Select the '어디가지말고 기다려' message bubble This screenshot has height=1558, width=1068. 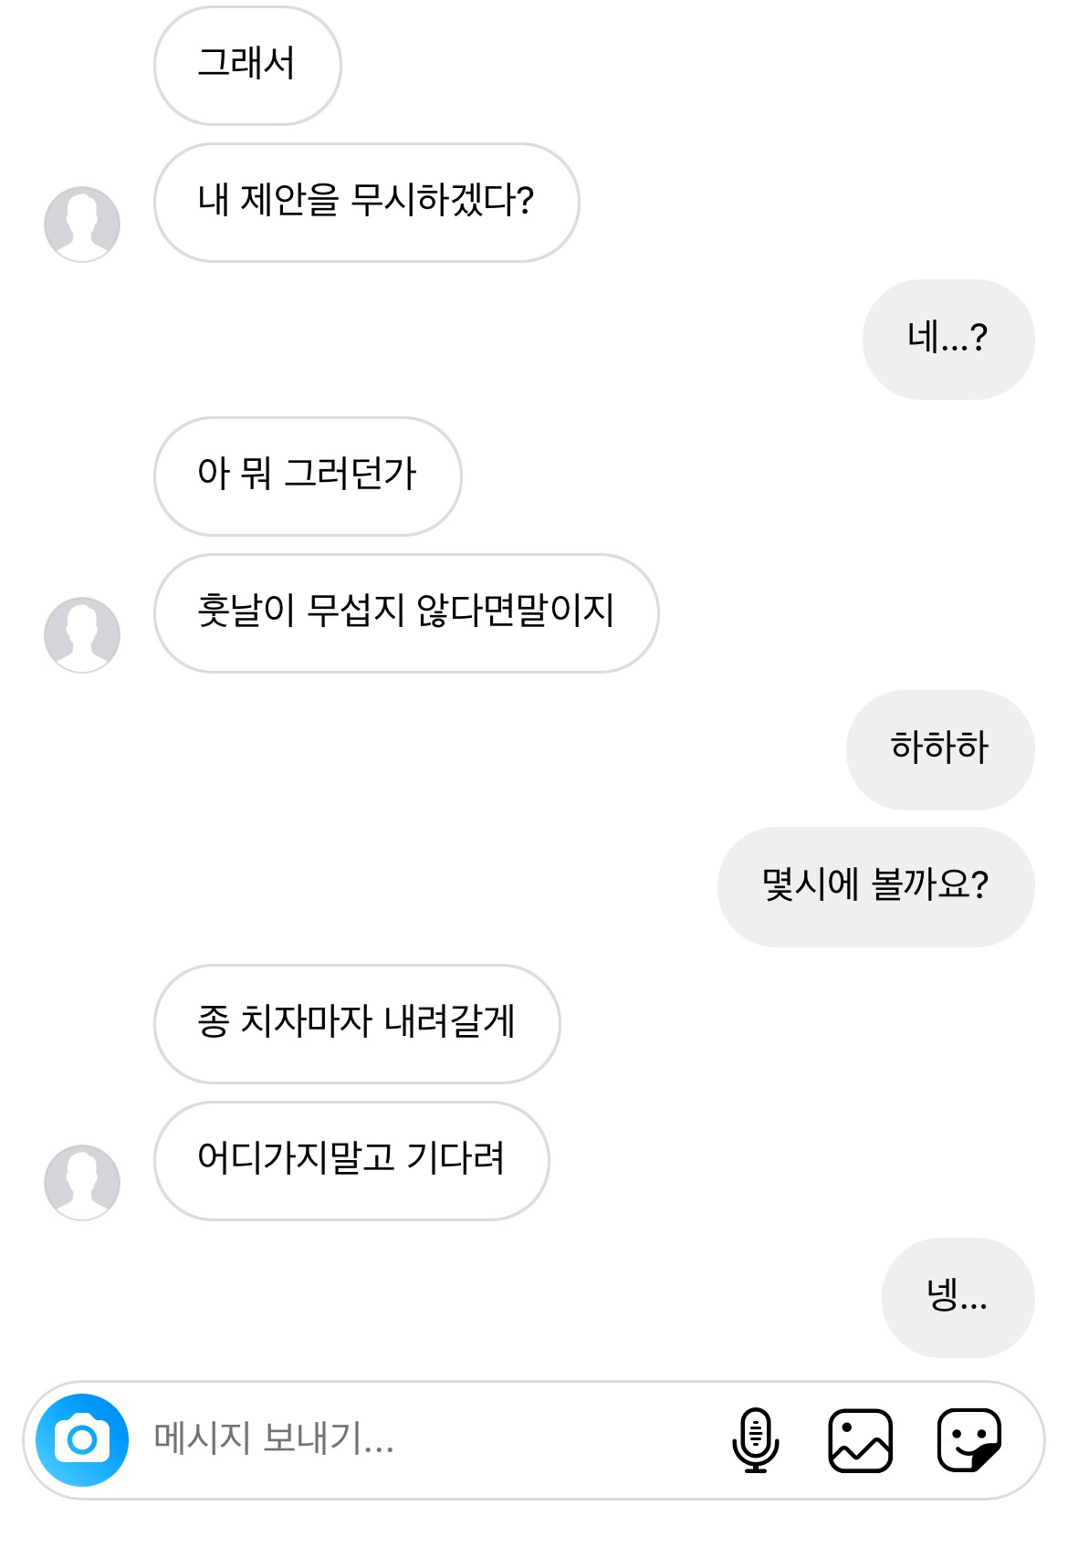pos(351,1161)
